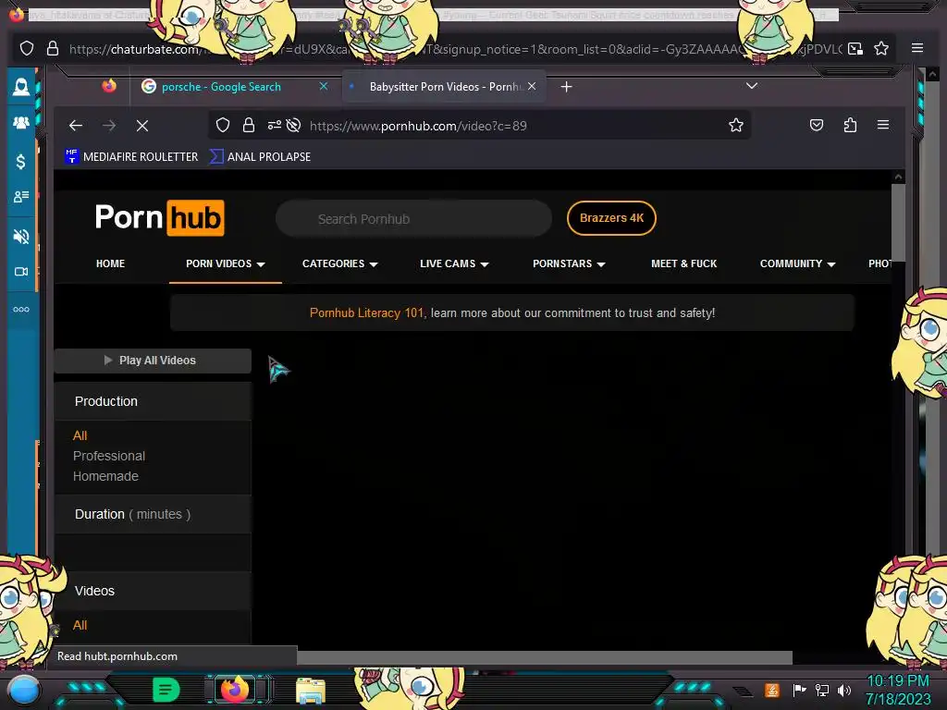Stop the page loading with the X button
Image resolution: width=947 pixels, height=710 pixels.
[142, 126]
